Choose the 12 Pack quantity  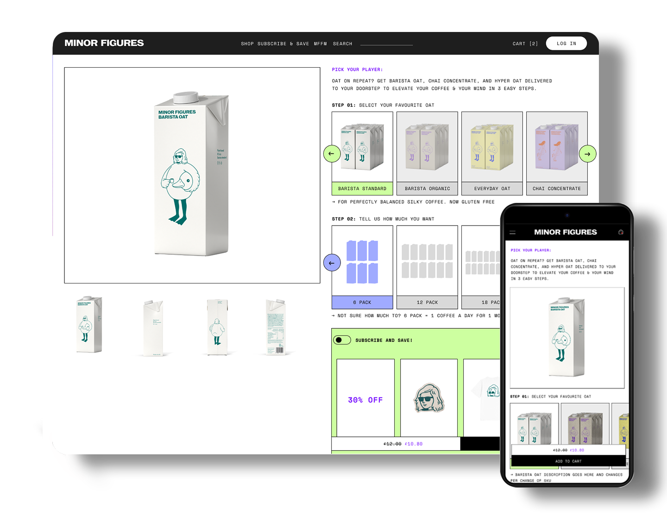tap(427, 267)
